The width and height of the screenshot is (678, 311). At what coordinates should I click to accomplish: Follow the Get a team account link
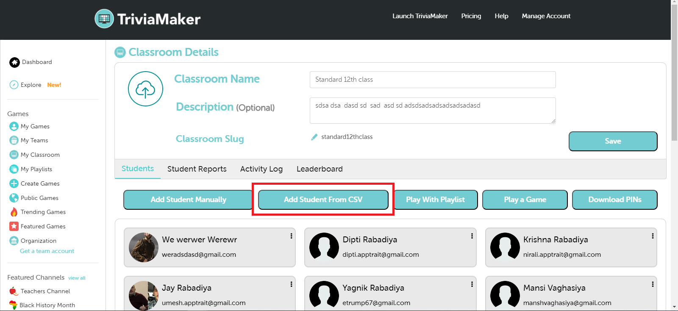point(47,251)
